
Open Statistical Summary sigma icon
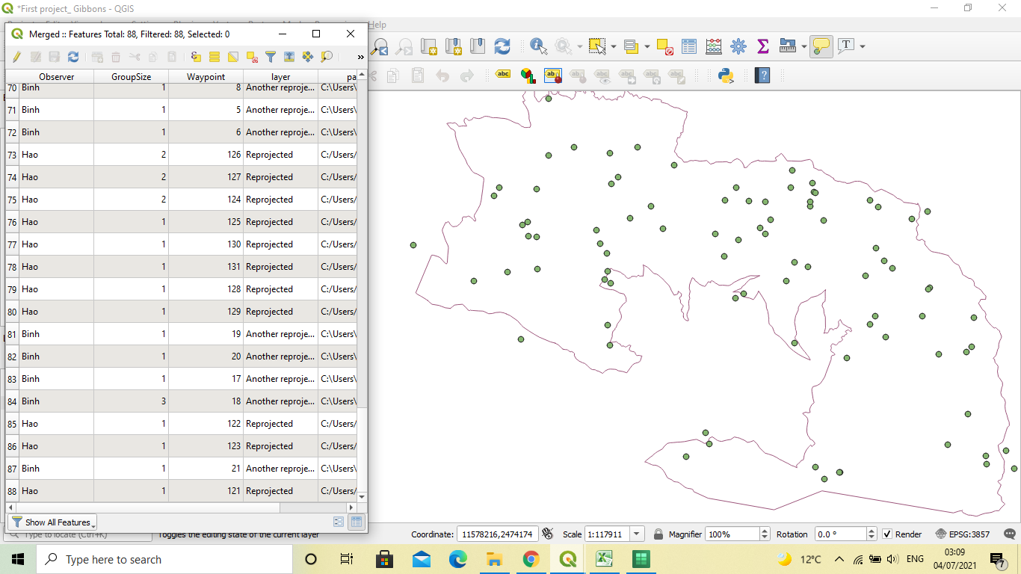click(763, 46)
